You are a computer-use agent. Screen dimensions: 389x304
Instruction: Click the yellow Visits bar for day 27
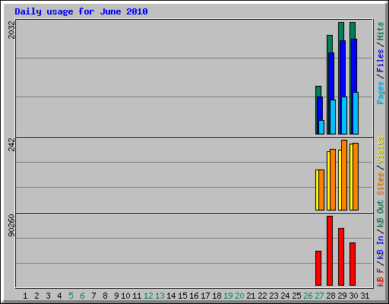[317, 190]
